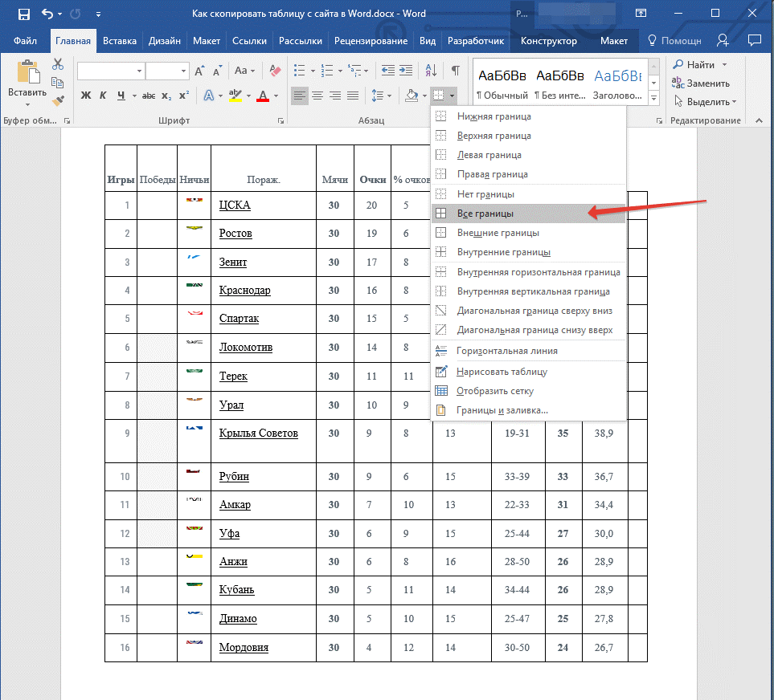Expand the line spacing dropdown
Screen dimensions: 774x700
(x=379, y=96)
